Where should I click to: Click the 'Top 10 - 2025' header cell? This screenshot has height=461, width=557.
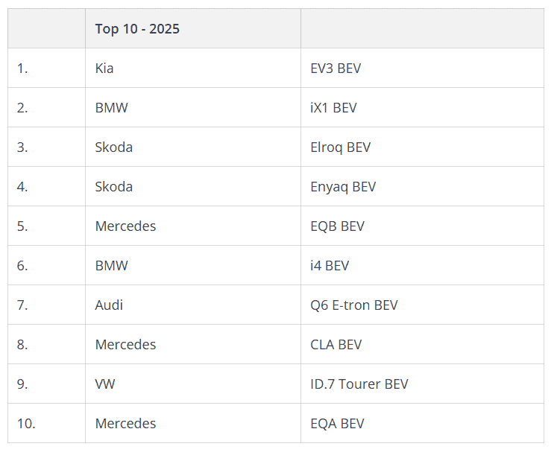[137, 29]
